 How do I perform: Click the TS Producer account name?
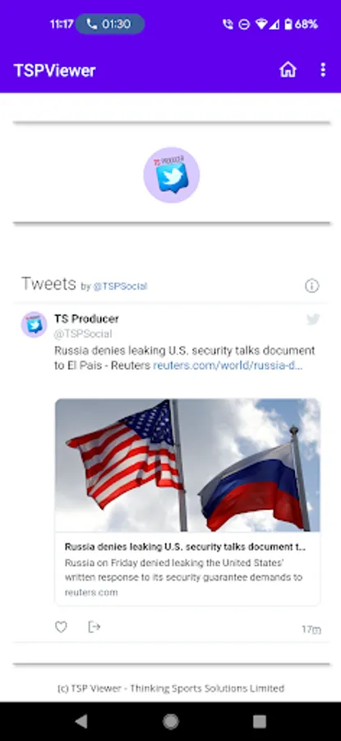tap(86, 319)
